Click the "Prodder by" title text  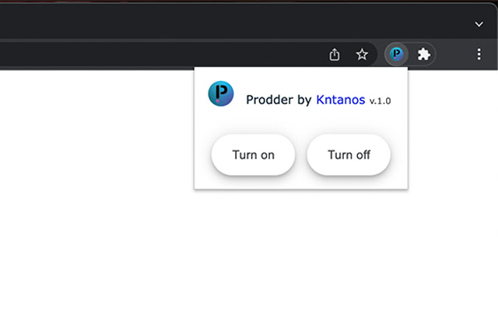pos(279,100)
